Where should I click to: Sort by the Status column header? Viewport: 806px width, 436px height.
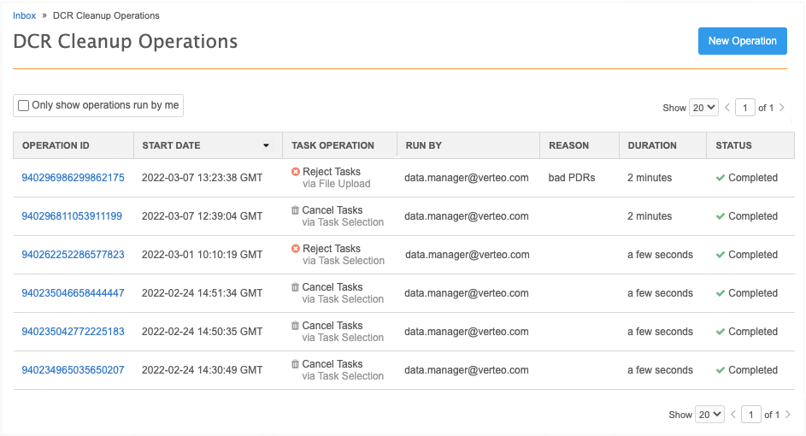(733, 145)
